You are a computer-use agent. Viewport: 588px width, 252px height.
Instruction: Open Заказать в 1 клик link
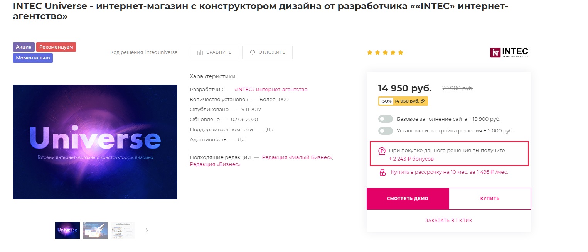click(448, 220)
